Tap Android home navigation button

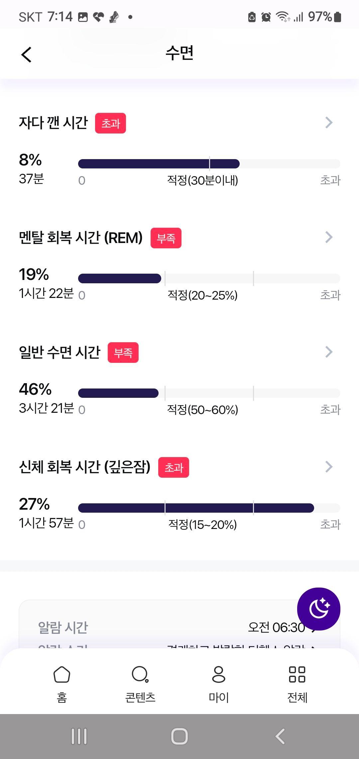click(x=179, y=736)
